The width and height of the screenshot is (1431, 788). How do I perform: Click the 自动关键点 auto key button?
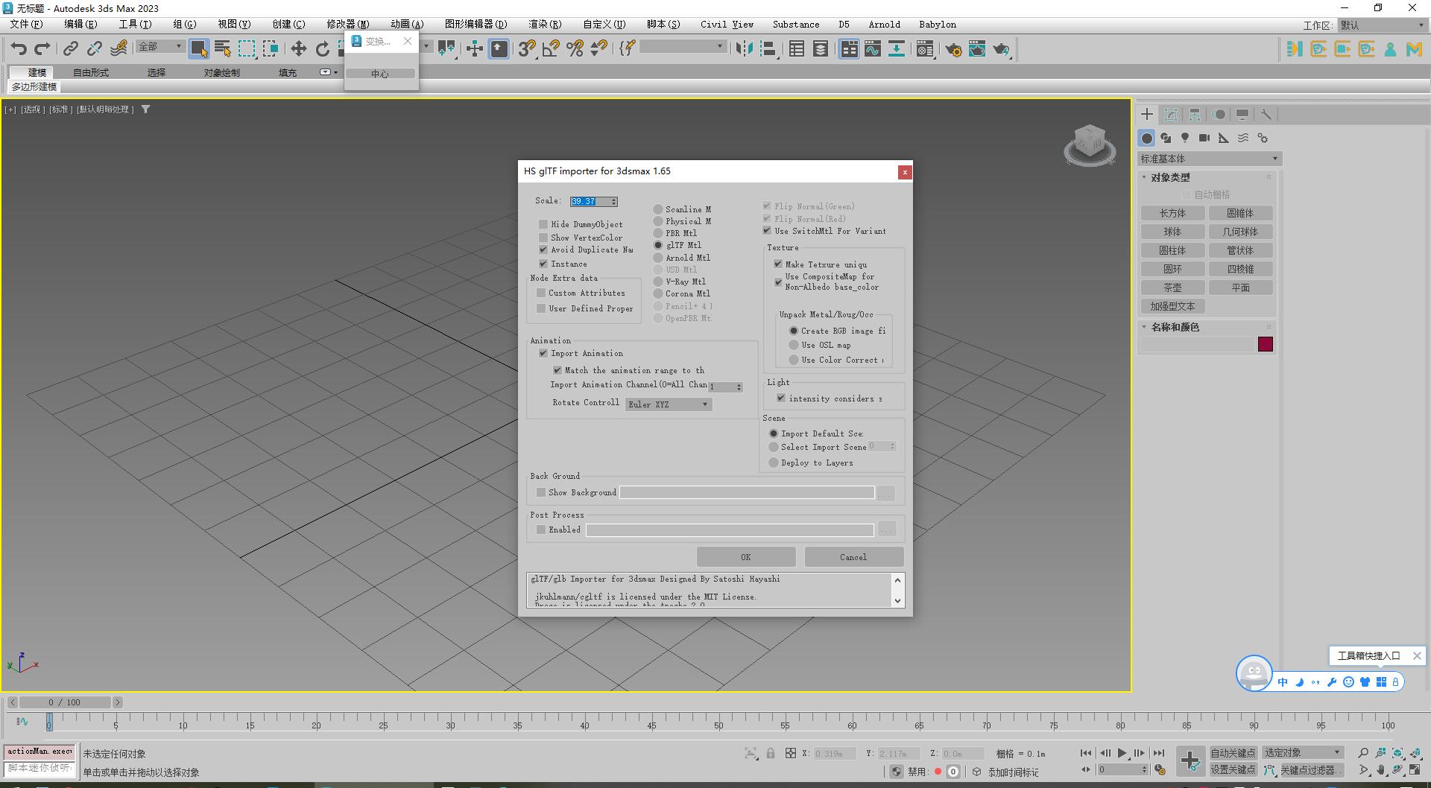(x=1233, y=753)
